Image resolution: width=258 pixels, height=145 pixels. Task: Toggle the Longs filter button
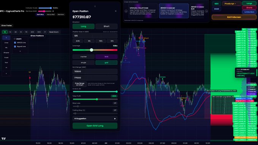[249, 3]
